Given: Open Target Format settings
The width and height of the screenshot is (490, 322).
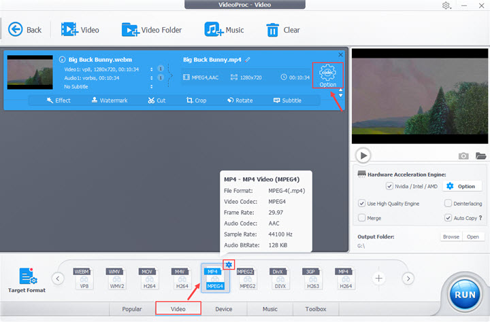Looking at the screenshot, I should pyautogui.click(x=27, y=280).
